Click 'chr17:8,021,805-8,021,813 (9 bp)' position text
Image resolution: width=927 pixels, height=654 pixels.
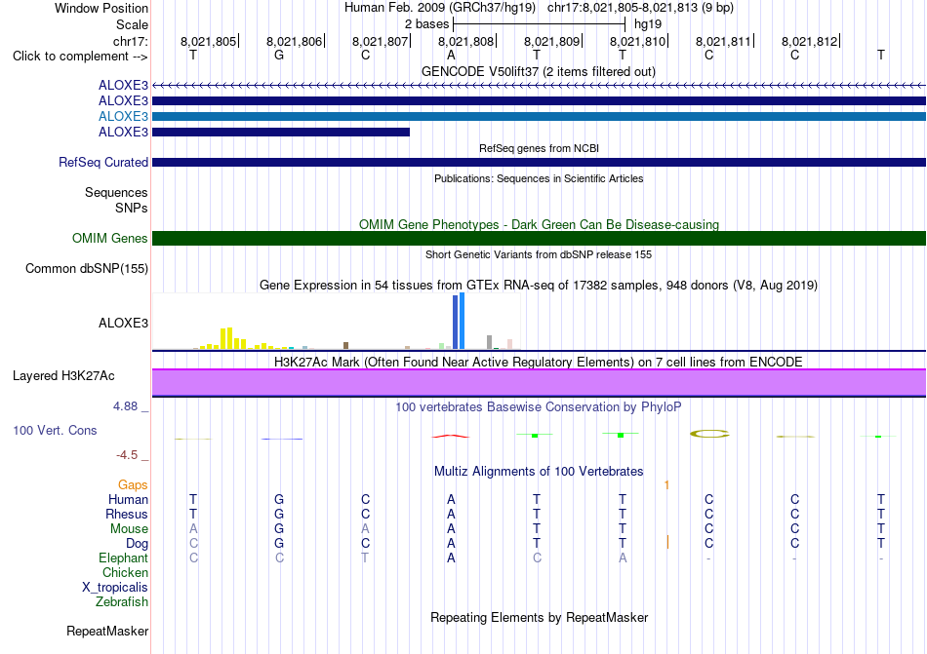[640, 8]
